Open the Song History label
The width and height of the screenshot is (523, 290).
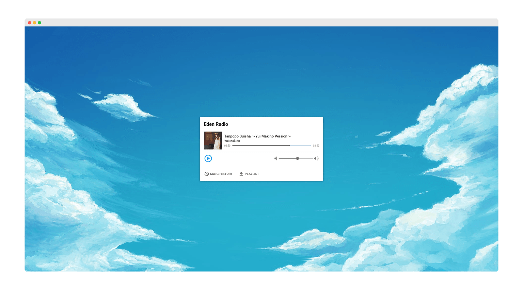[221, 174]
